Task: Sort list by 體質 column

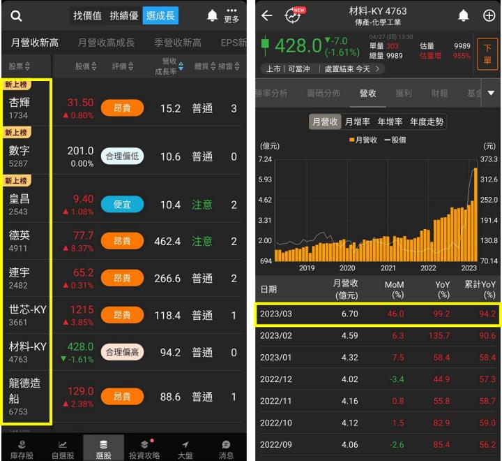Action: pos(205,66)
